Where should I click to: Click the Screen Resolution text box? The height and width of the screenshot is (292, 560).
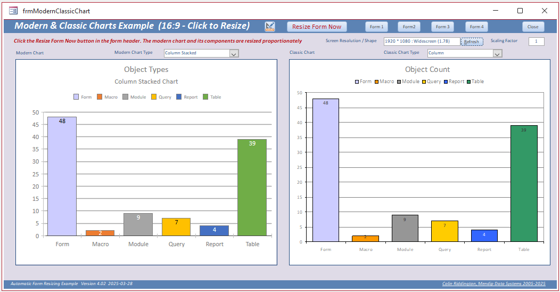coord(422,41)
